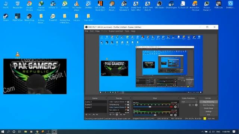Expand the Windows system tray hidden icons chevron
Viewport: 239px width, 134px height.
point(202,131)
